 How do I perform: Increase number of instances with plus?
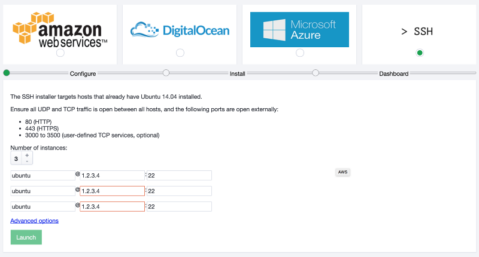(27, 155)
